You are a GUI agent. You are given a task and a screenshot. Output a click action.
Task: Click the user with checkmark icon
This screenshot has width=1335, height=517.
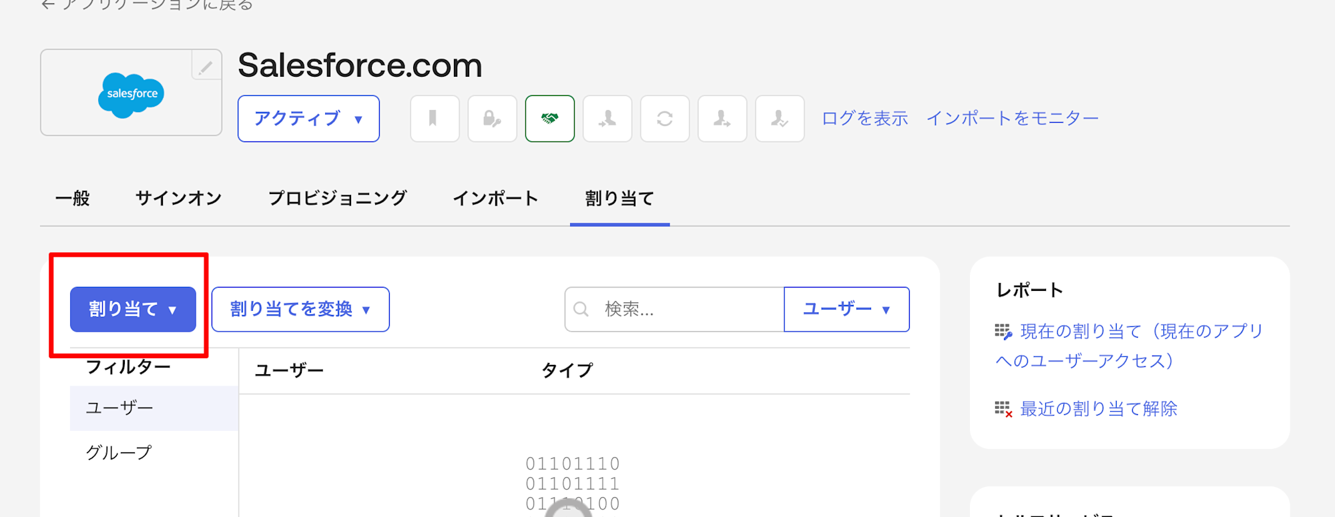pyautogui.click(x=780, y=119)
